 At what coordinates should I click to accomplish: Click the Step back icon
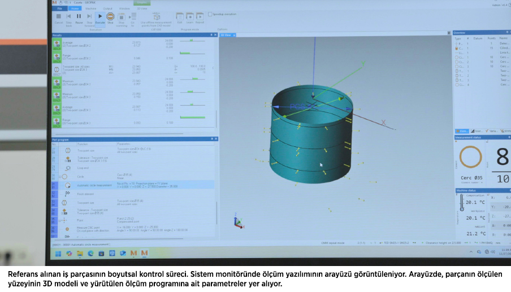coord(68,17)
